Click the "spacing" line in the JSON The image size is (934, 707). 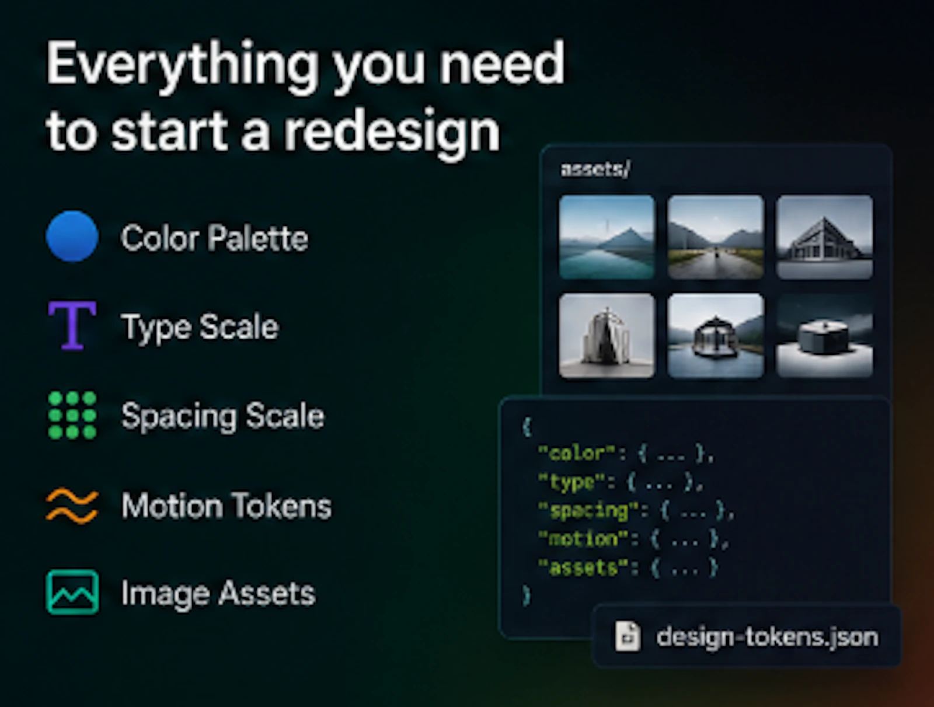[x=636, y=511]
